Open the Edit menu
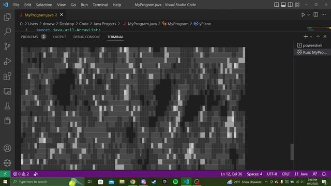Screen dimensions: 331x186 [x=27, y=5]
